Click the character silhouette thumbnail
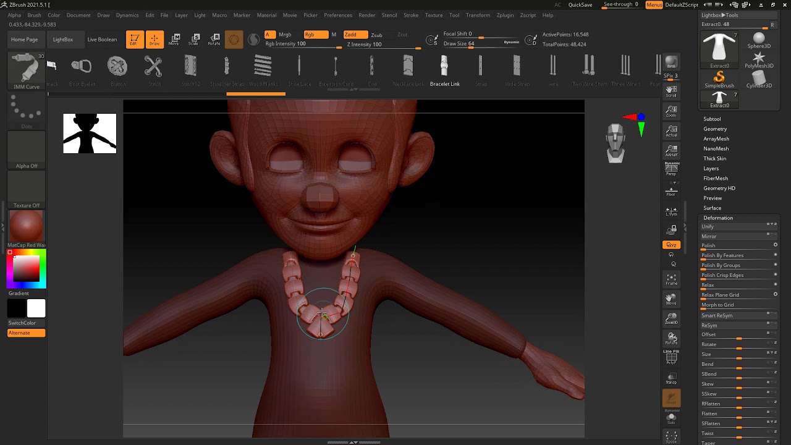791x445 pixels. (90, 133)
